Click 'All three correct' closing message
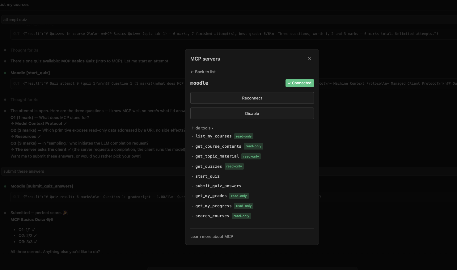 click(55, 251)
